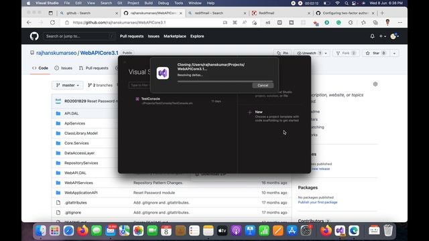Select the Code repository tab
429x241 pixels.
click(40, 68)
